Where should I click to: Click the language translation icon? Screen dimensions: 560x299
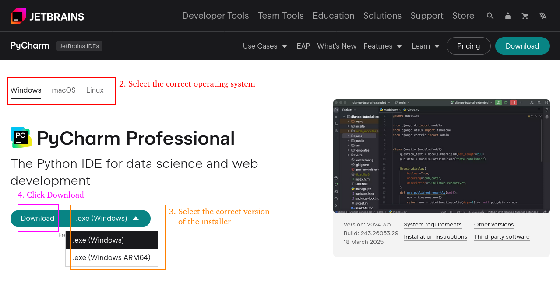543,16
